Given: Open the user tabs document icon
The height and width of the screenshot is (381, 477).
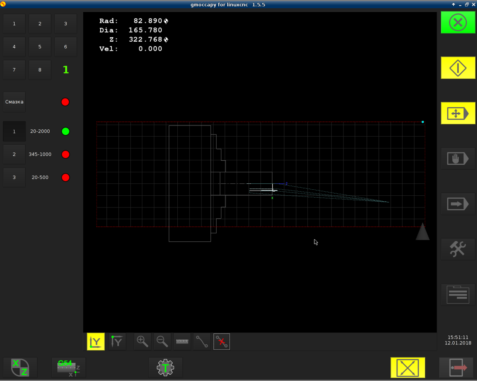Looking at the screenshot, I should tap(458, 295).
